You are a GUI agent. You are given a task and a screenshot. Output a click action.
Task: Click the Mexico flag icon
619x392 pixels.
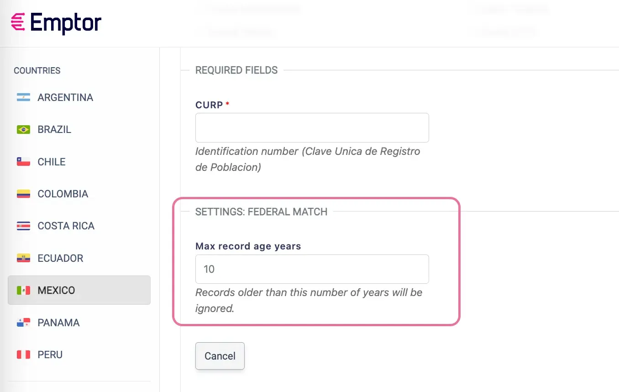23,290
